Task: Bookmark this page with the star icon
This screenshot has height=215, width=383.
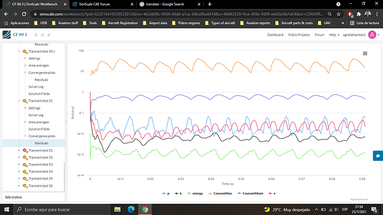Action: pos(339,14)
